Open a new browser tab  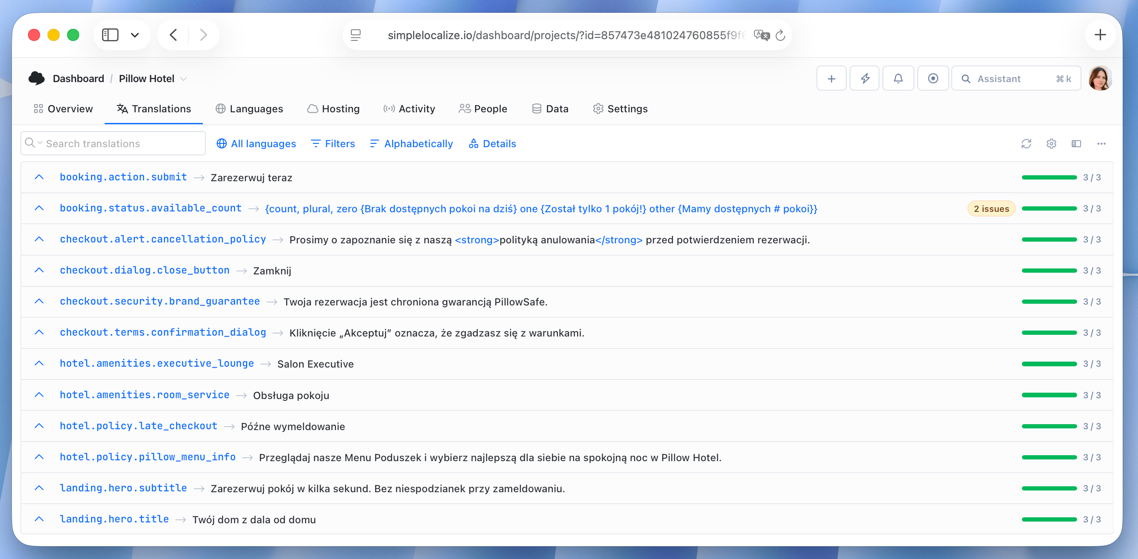[x=1100, y=35]
